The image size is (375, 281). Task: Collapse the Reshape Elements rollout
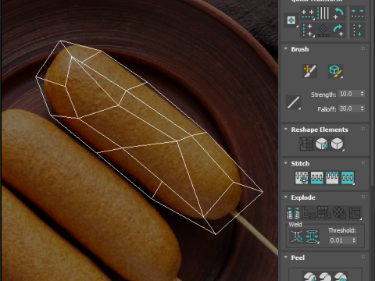(x=286, y=130)
